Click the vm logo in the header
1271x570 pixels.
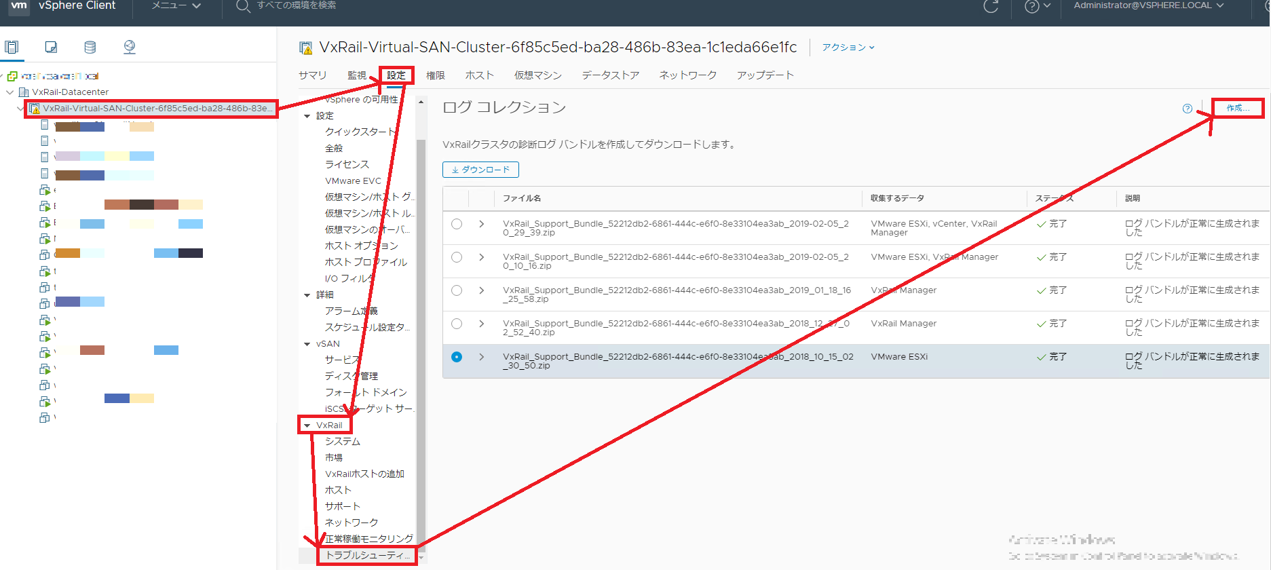tap(19, 6)
